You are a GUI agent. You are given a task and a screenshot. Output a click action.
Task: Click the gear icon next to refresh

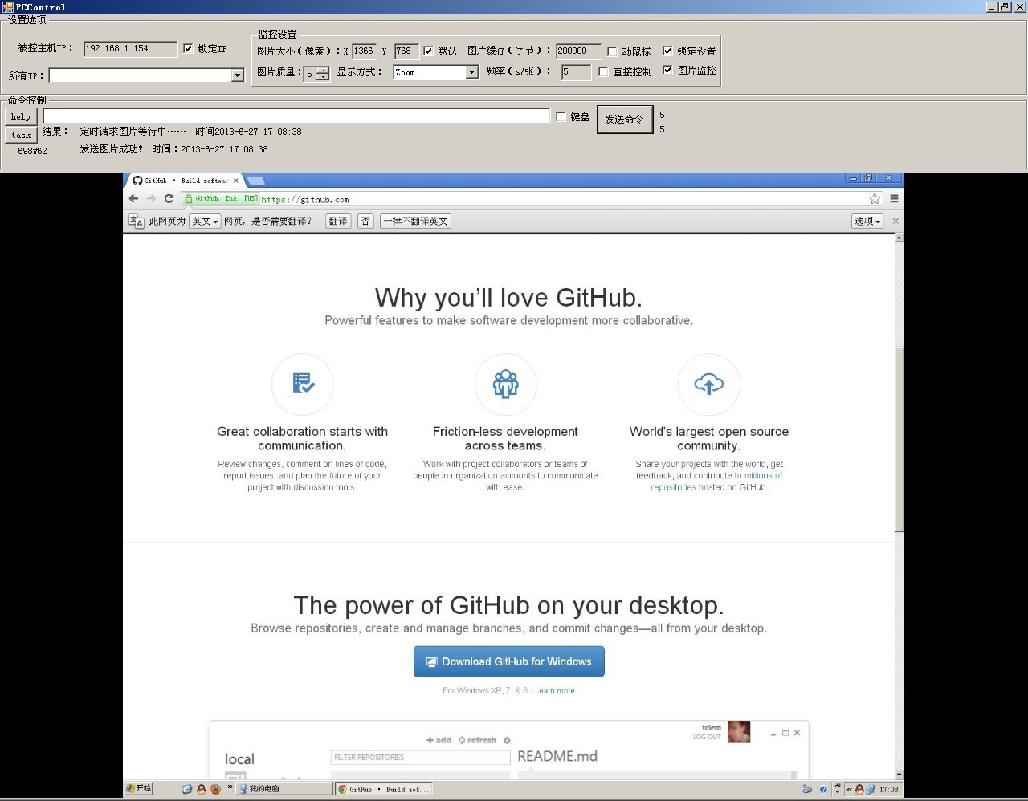tap(507, 740)
